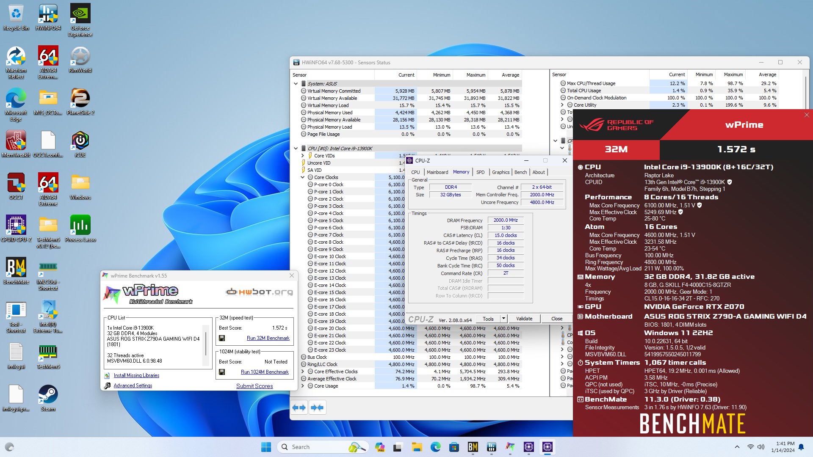813x457 pixels.
Task: Open OCCT desktop icon
Action: tap(16, 186)
